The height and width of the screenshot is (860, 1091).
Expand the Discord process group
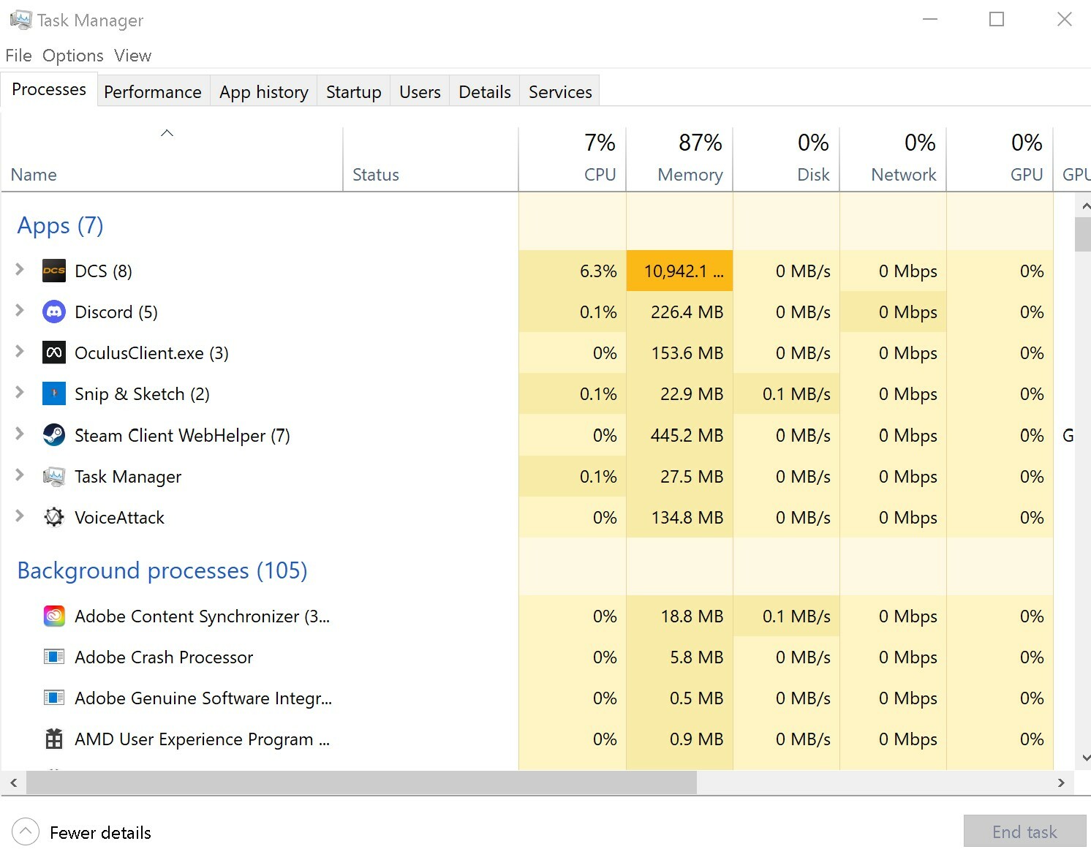coord(20,311)
